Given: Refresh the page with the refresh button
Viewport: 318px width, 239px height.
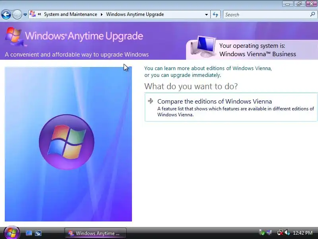Looking at the screenshot, I should (x=215, y=14).
